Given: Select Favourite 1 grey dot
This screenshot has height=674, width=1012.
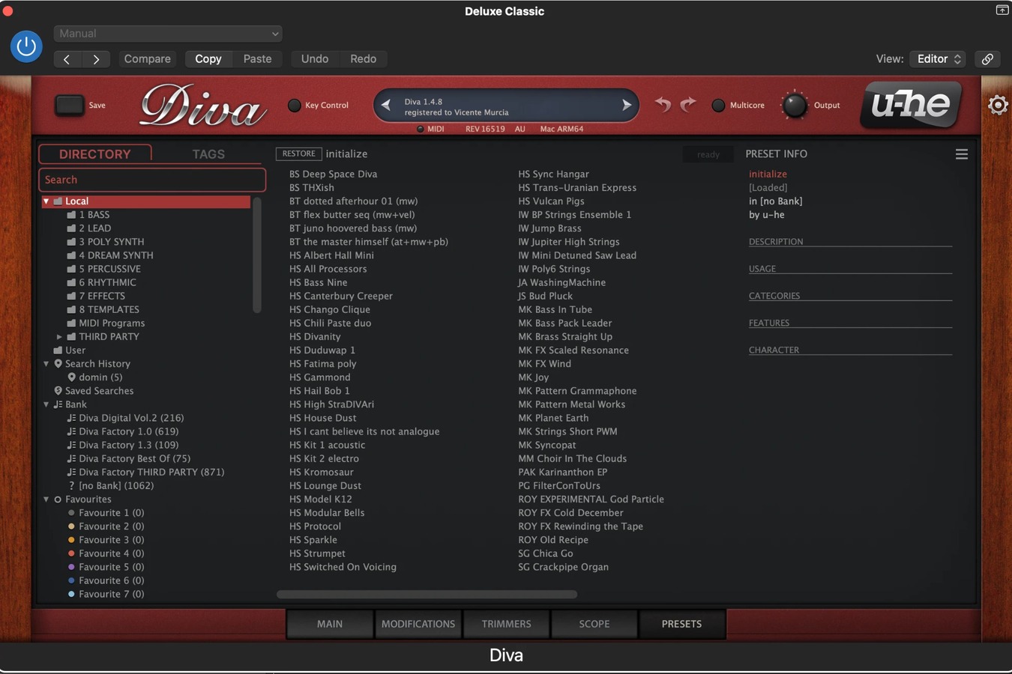Looking at the screenshot, I should coord(71,513).
